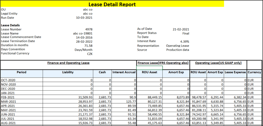
Task: Select the Duration in months value 71.58
Action: click(x=88, y=46)
